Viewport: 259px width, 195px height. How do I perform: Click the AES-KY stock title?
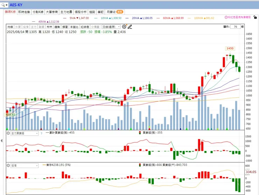(x=16, y=5)
